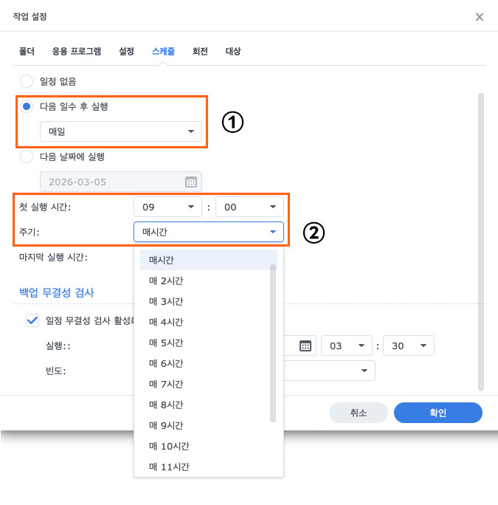Choose the 다음 날짜에 실행 radio option

click(x=27, y=157)
